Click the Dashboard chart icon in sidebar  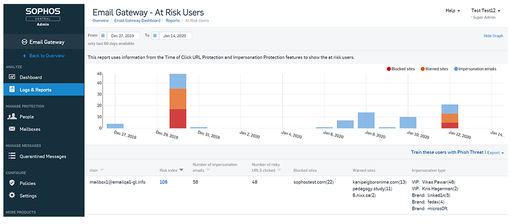pos(12,77)
